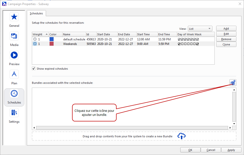This screenshot has height=155, width=244.
Task: Open the Settings section icon
Action: [x=14, y=113]
